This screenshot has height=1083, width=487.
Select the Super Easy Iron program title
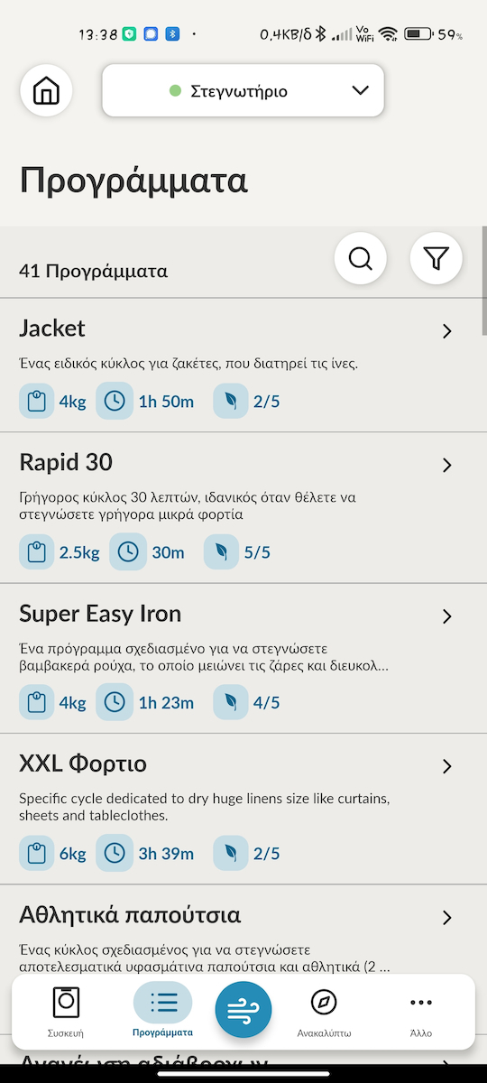(100, 614)
